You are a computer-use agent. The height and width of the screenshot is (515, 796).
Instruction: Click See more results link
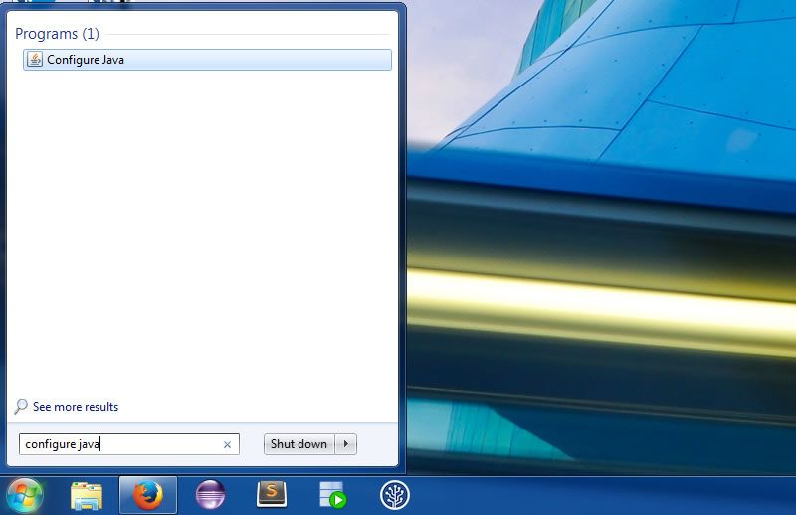(x=75, y=407)
